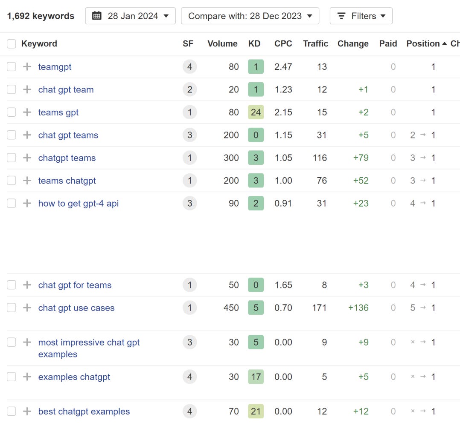The height and width of the screenshot is (426, 460).
Task: Click KD score 21 for best chatgpt examples
Action: (256, 412)
